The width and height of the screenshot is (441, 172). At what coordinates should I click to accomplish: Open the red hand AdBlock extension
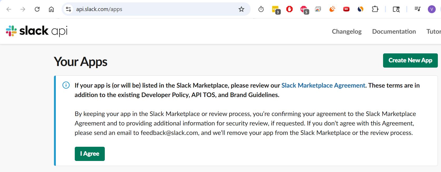pyautogui.click(x=289, y=9)
